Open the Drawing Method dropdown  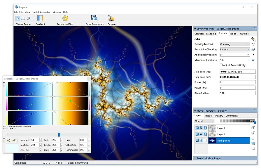coord(235,44)
